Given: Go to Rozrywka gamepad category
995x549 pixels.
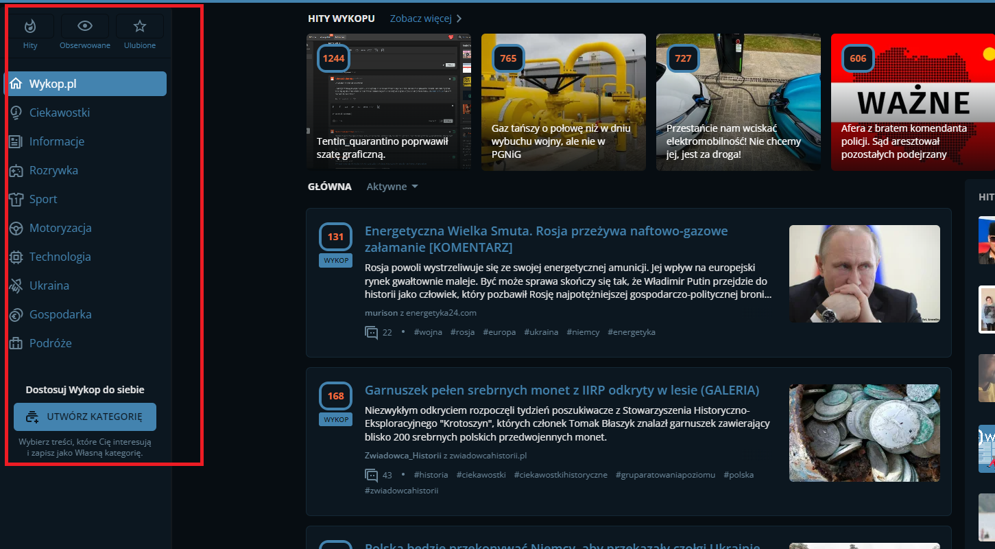Looking at the screenshot, I should (53, 170).
